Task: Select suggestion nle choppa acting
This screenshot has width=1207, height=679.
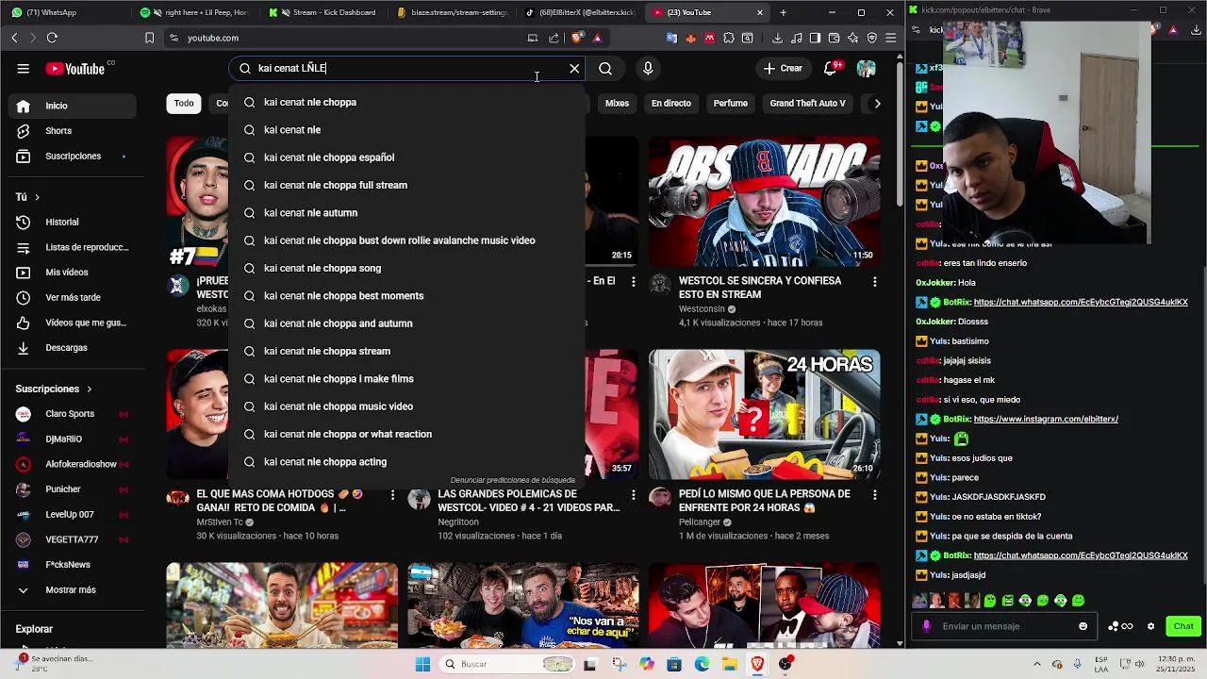Action: coord(406,462)
